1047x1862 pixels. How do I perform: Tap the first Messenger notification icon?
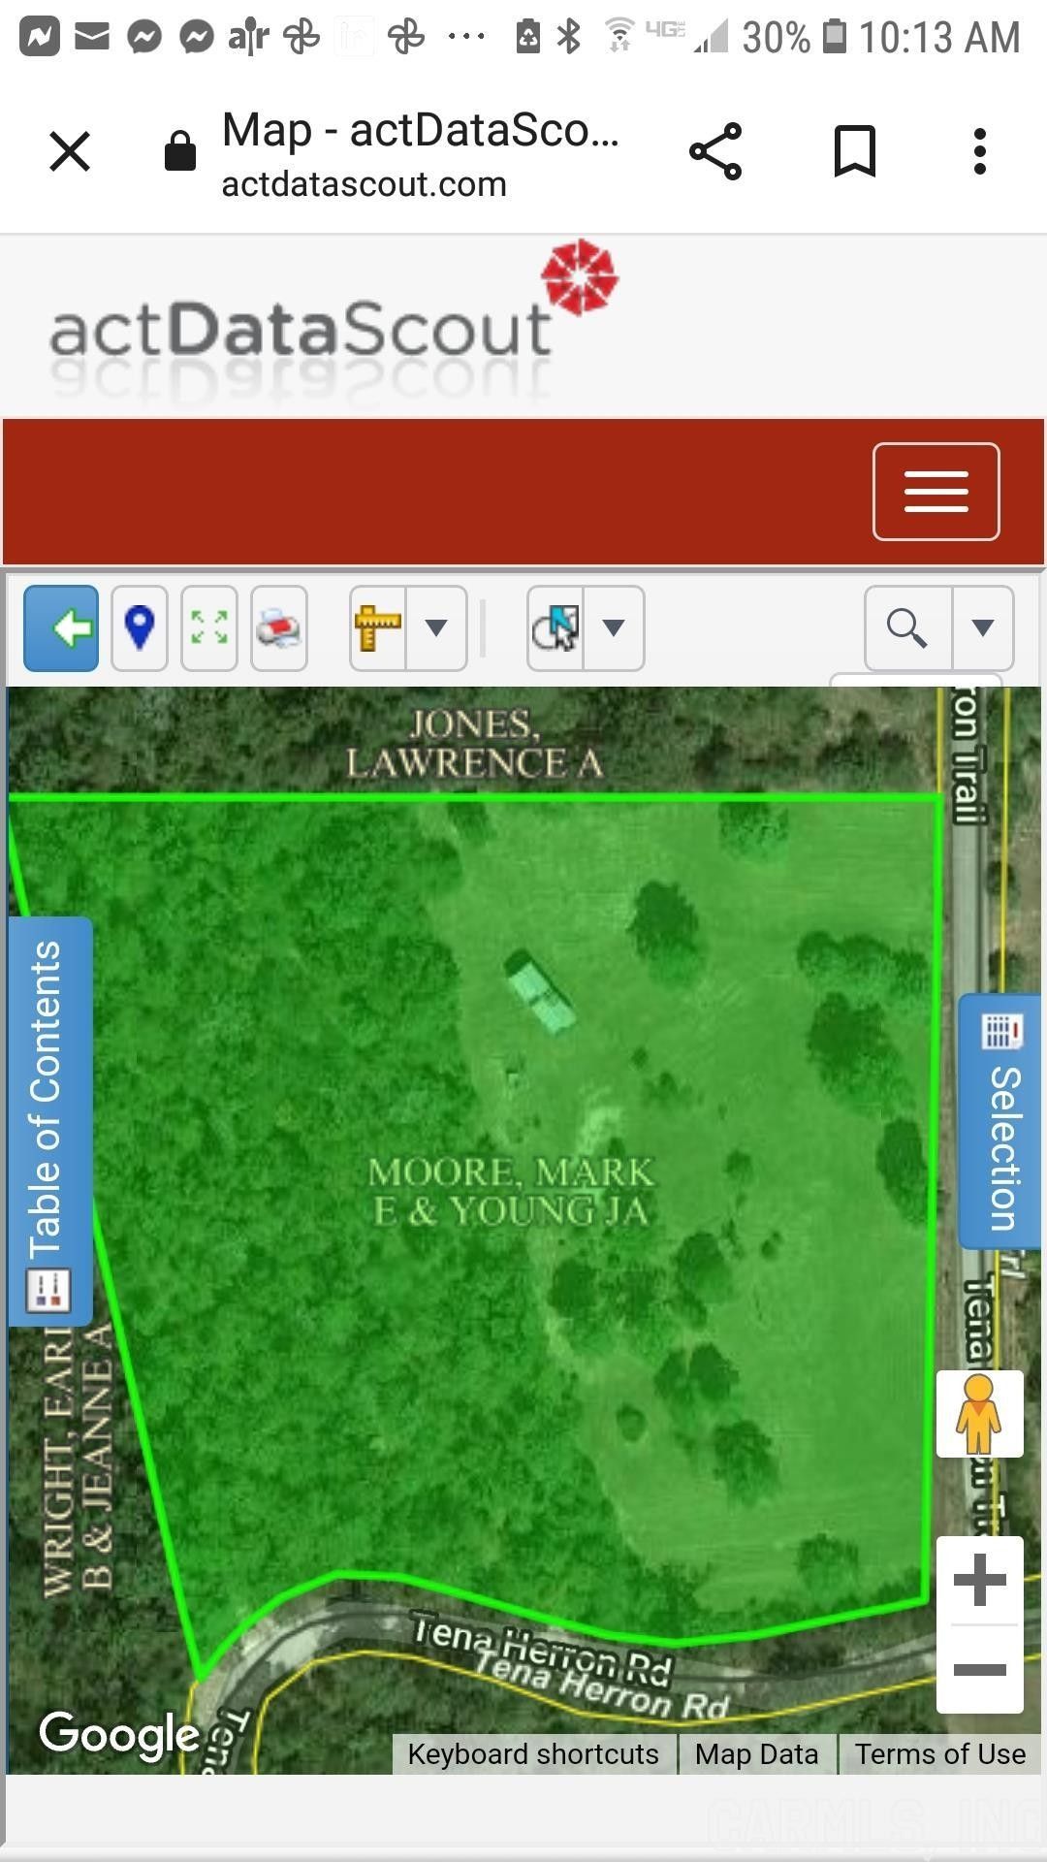144,38
